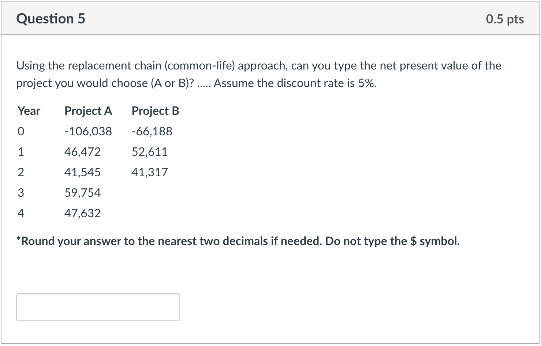Image resolution: width=541 pixels, height=346 pixels.
Task: Click the Year column header
Action: [x=29, y=111]
